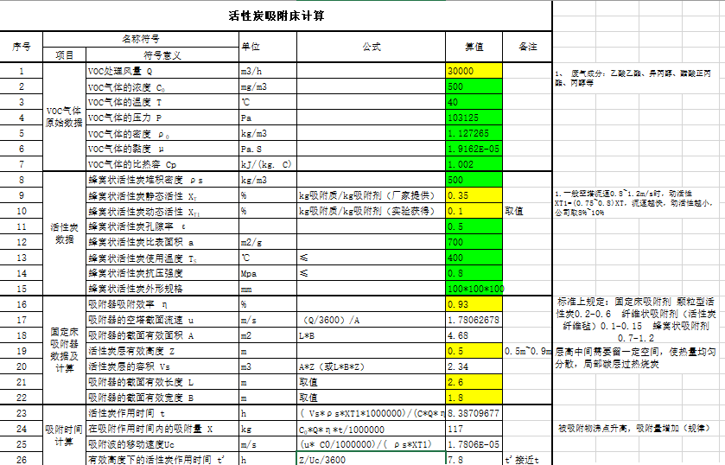Image resolution: width=725 pixels, height=465 pixels.
Task: Select the yellow cell with value 1.8
Action: [x=474, y=398]
